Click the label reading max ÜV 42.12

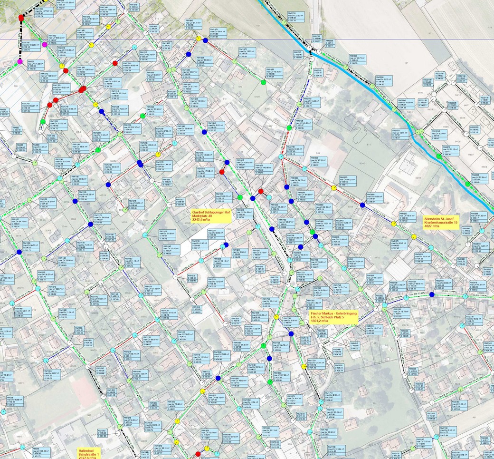[x=384, y=81]
